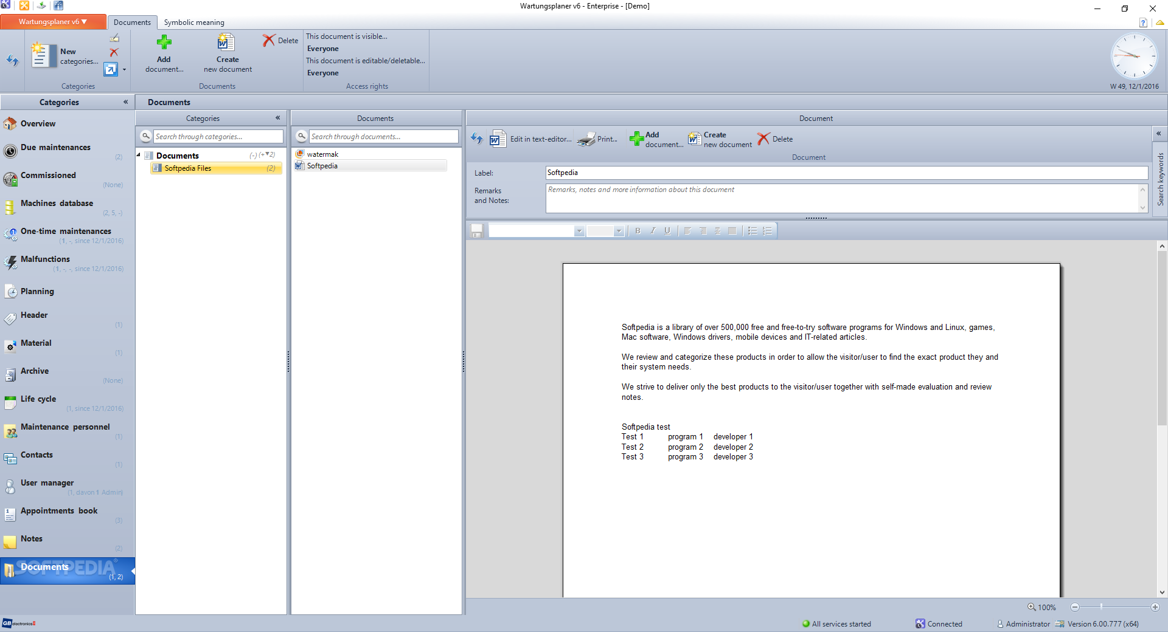Adjust the zoom slider at bottom right
Image resolution: width=1168 pixels, height=632 pixels.
(1101, 606)
